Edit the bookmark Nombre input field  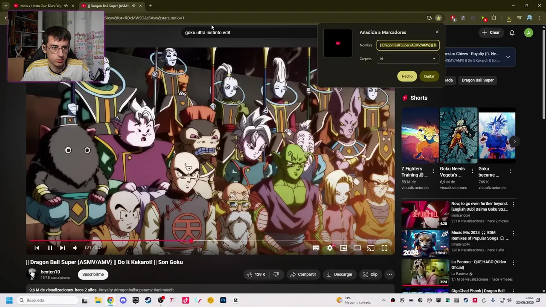pyautogui.click(x=408, y=45)
